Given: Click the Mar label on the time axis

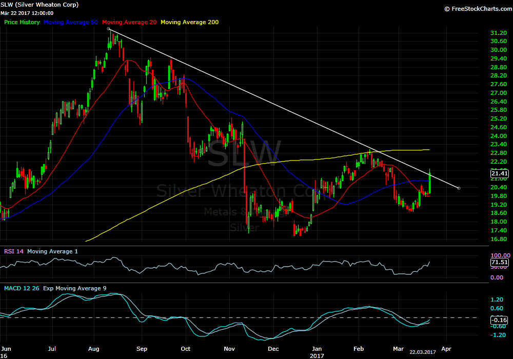Looking at the screenshot, I should pos(398,349).
